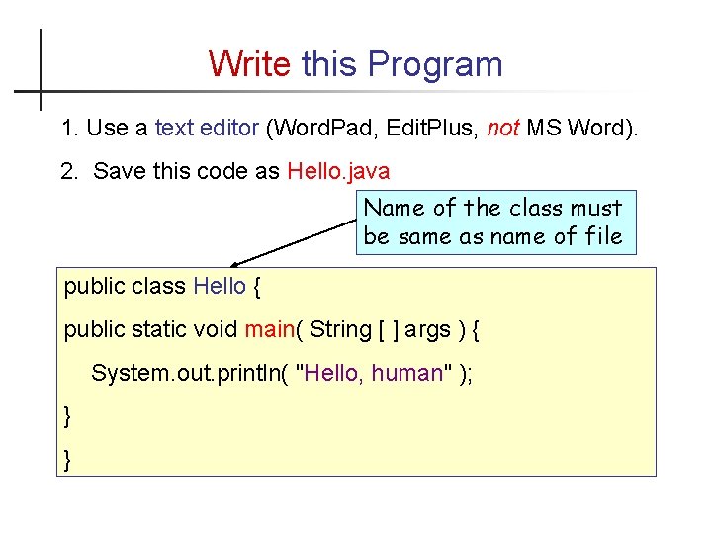
Task: Click the line "Save this code as"
Action: pyautogui.click(x=186, y=171)
